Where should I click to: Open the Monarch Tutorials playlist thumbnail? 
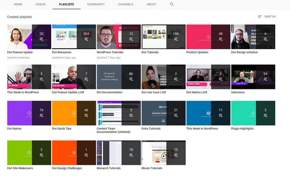119,153
